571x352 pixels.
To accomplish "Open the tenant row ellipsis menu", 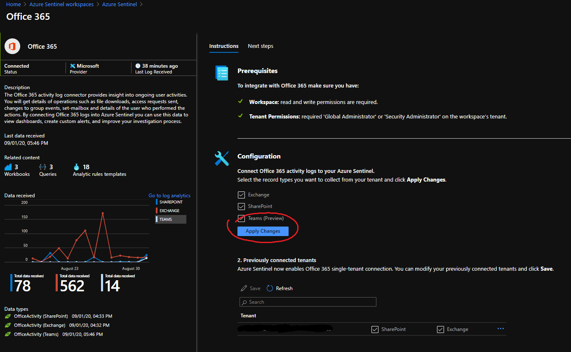I will coord(501,329).
